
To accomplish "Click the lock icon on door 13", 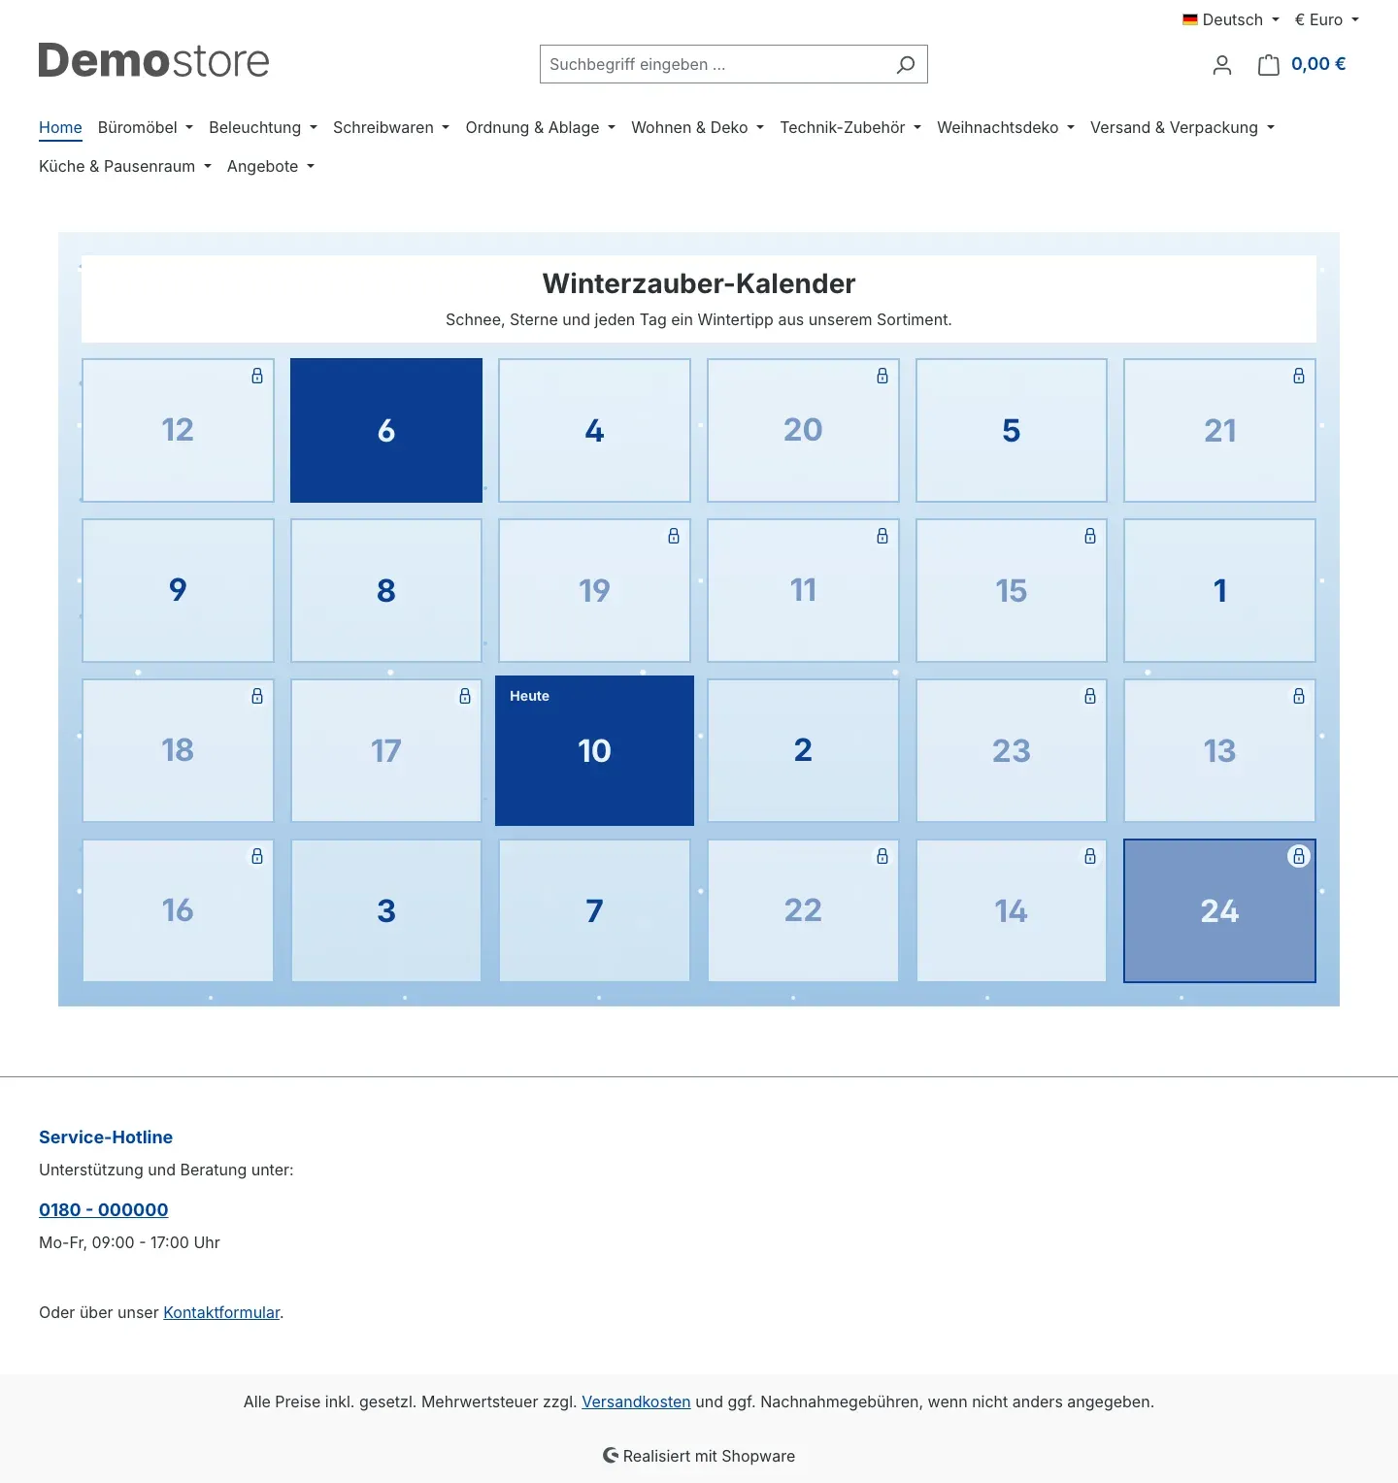I will point(1299,696).
